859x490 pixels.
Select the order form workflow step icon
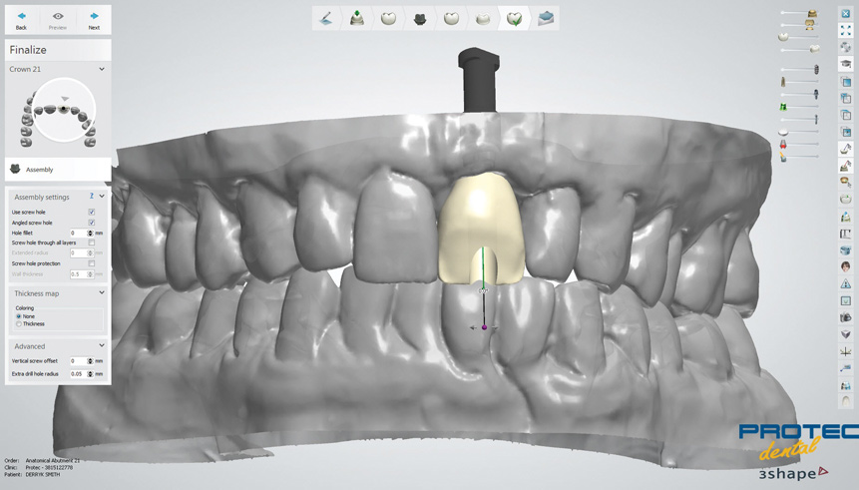325,18
